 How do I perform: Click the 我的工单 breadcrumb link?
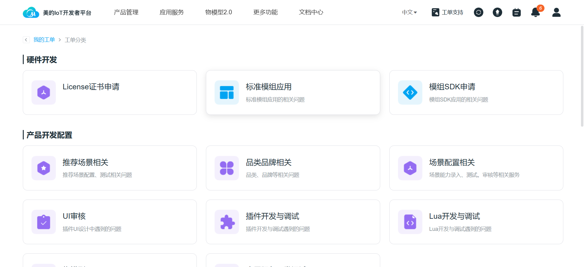44,40
